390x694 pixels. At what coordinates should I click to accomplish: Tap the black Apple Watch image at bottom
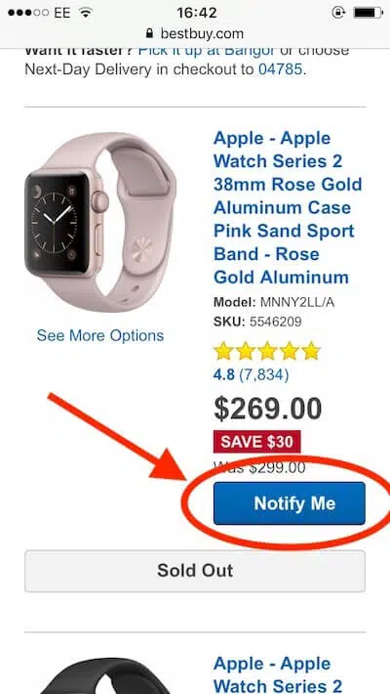coord(106,678)
